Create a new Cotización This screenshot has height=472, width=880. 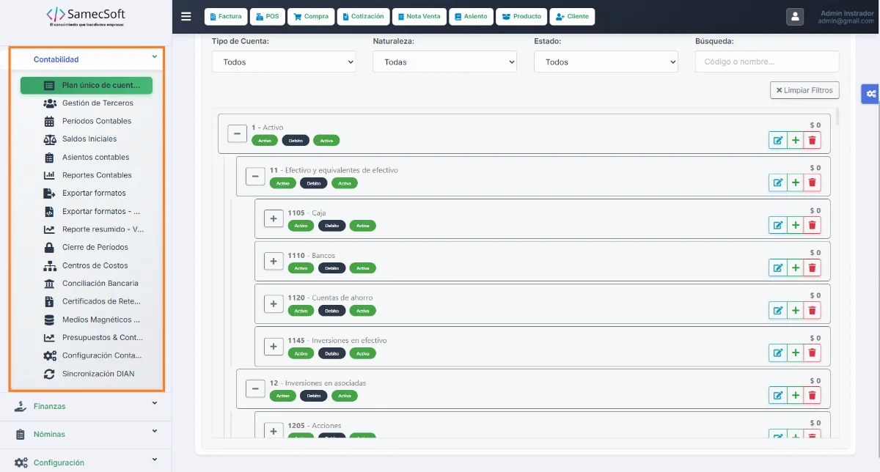[364, 16]
